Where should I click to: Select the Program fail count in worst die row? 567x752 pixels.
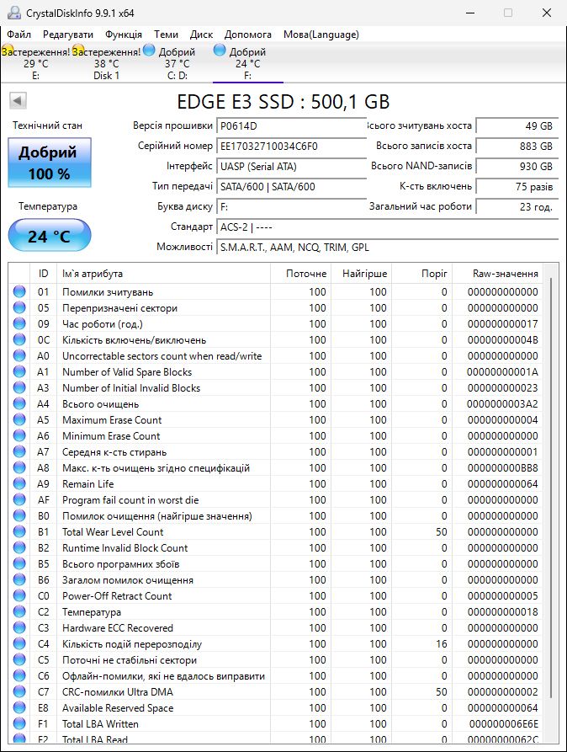[276, 499]
